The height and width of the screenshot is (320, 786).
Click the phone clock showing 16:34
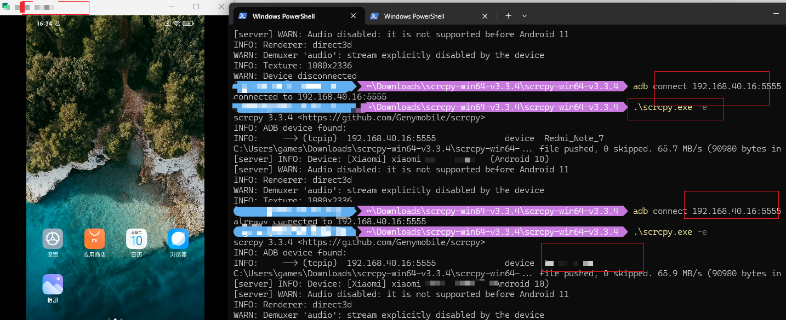(x=44, y=24)
